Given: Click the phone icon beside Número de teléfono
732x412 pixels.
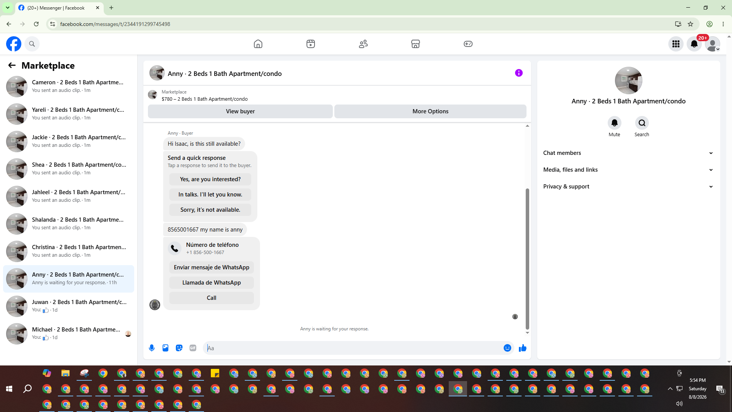Looking at the screenshot, I should coord(175,248).
